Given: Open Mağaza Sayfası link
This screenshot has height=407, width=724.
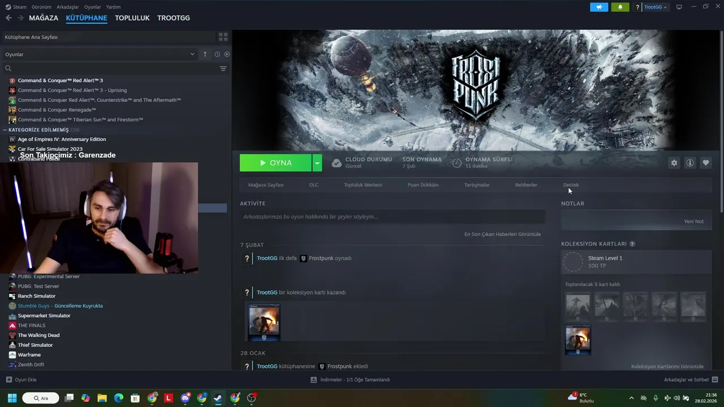Looking at the screenshot, I should pyautogui.click(x=266, y=185).
